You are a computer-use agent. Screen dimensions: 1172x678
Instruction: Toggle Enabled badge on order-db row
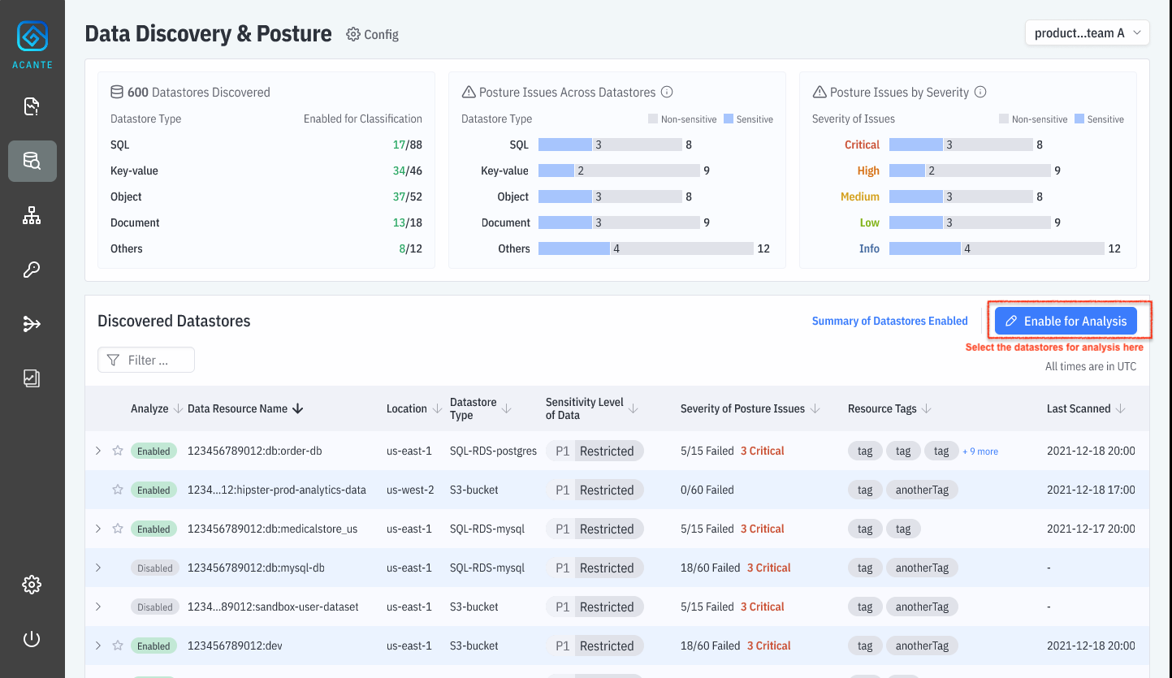tap(154, 451)
